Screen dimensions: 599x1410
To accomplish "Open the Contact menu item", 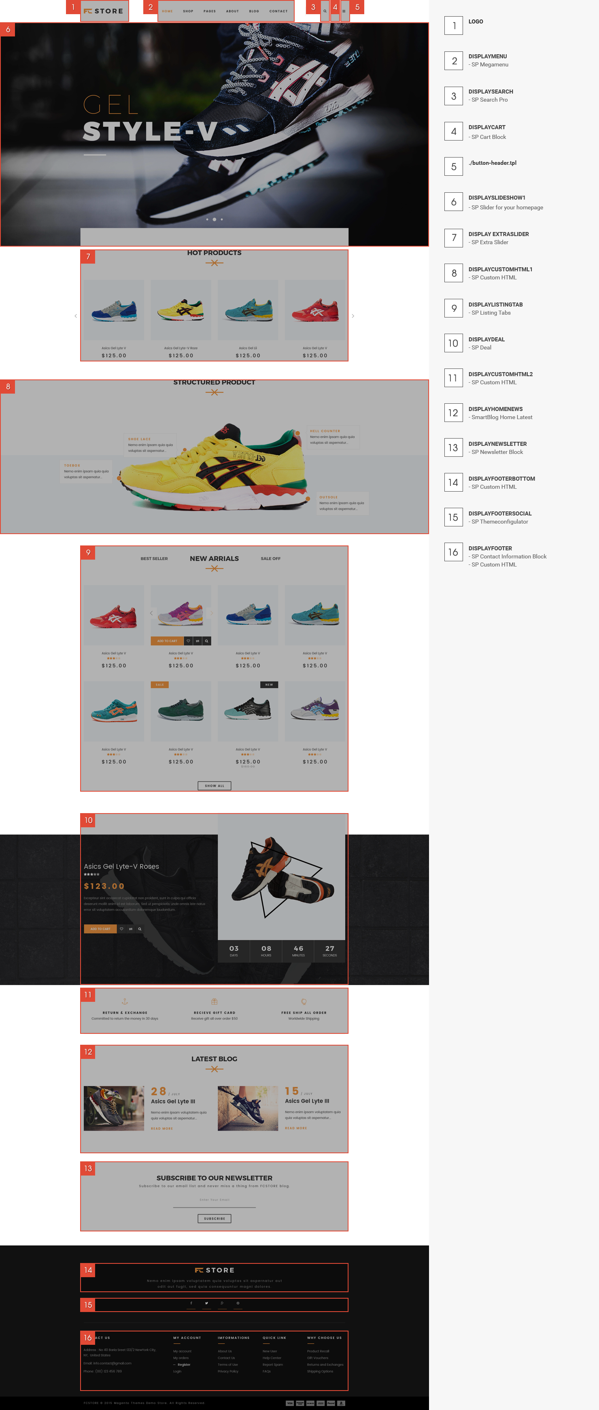I will click(278, 11).
